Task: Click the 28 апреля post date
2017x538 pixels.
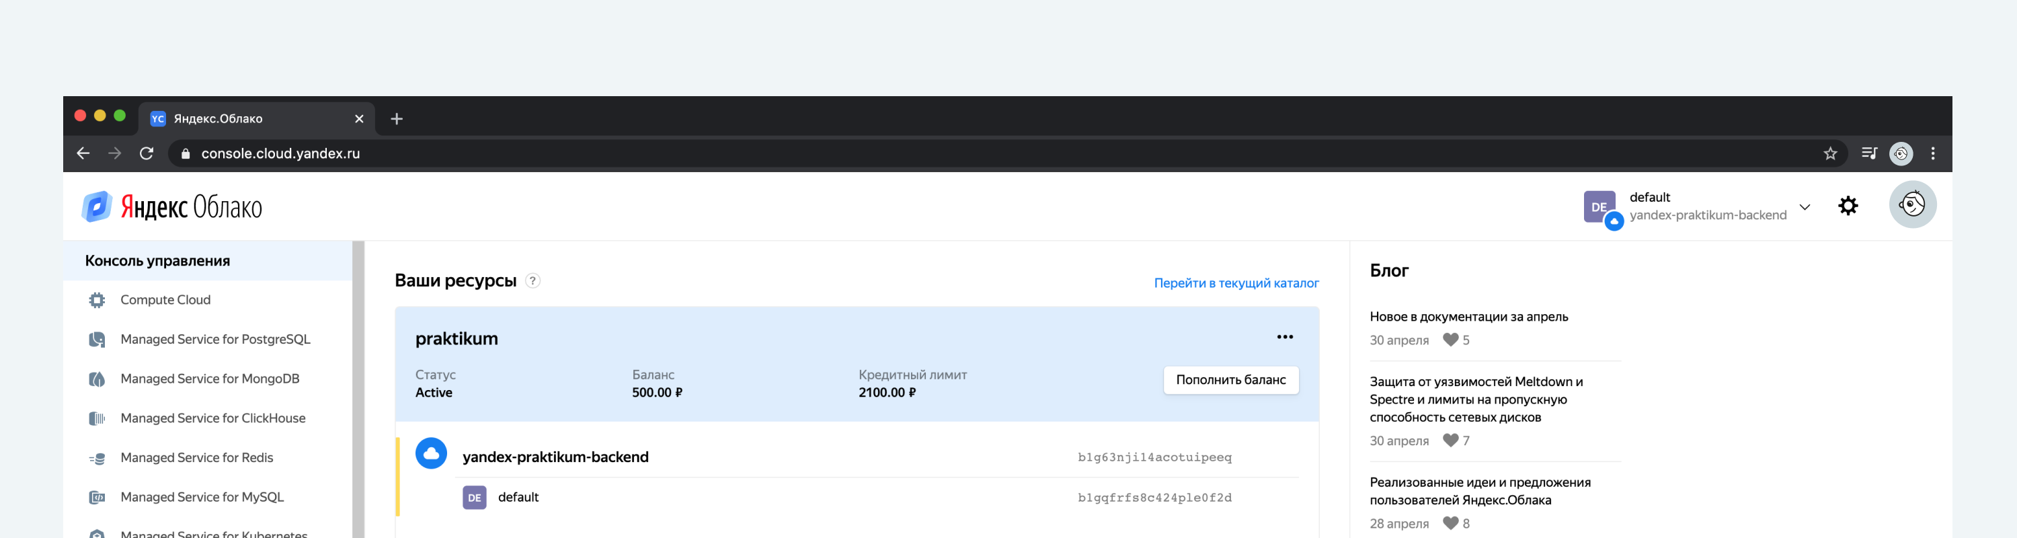Action: coord(1399,524)
